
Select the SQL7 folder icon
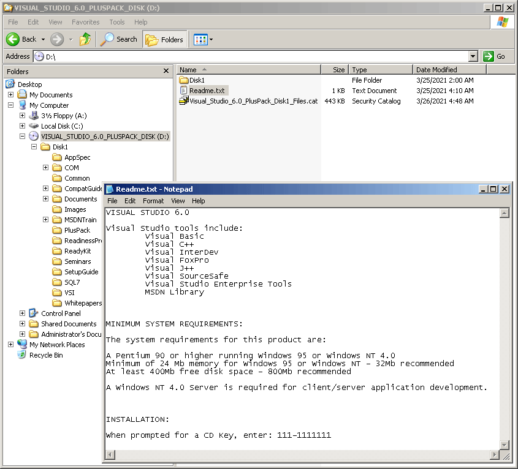pos(57,282)
